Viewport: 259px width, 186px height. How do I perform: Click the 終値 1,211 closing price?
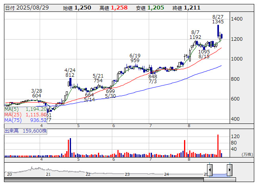pos(186,8)
